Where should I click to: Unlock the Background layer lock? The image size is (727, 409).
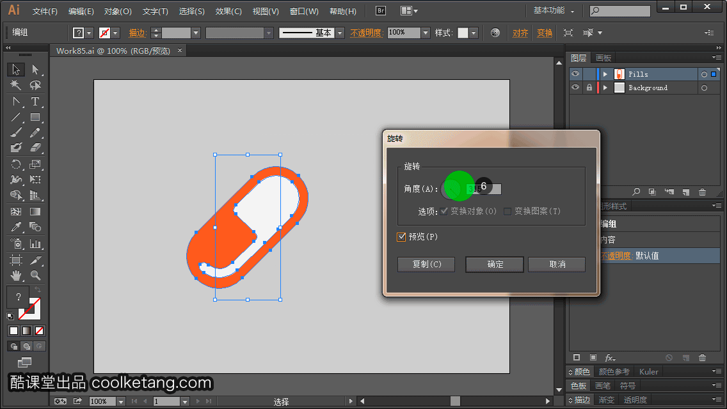(589, 88)
